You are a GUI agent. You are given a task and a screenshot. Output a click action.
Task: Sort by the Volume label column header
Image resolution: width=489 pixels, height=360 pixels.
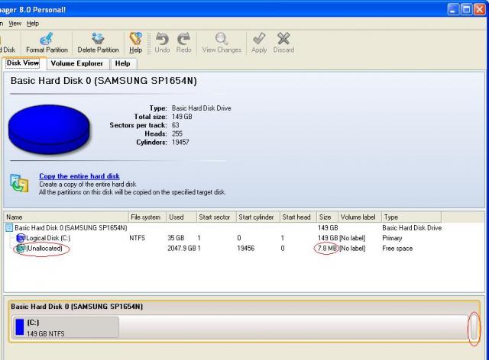[360, 217]
